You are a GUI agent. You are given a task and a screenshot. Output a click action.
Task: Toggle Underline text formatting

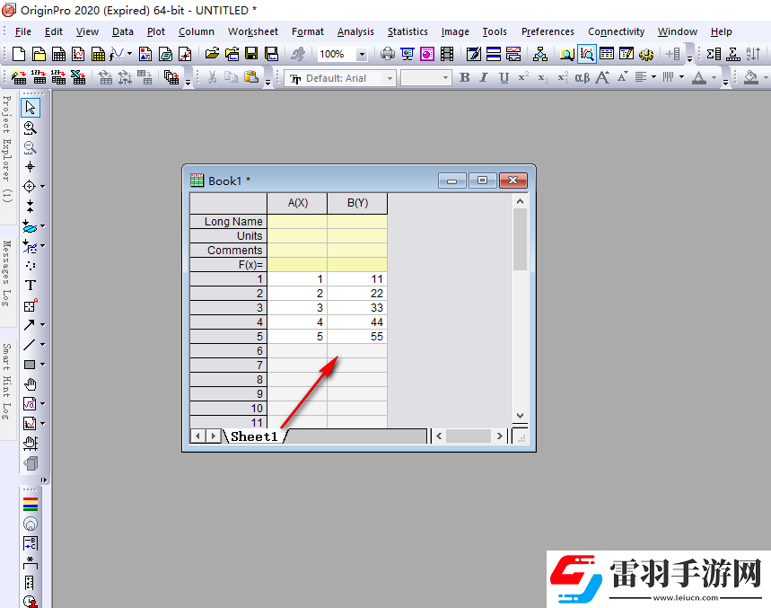pos(504,78)
